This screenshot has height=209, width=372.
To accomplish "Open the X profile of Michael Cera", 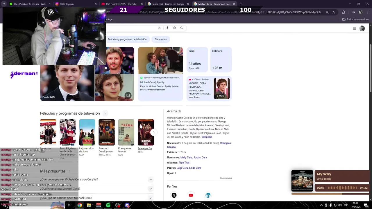I will point(174,195).
